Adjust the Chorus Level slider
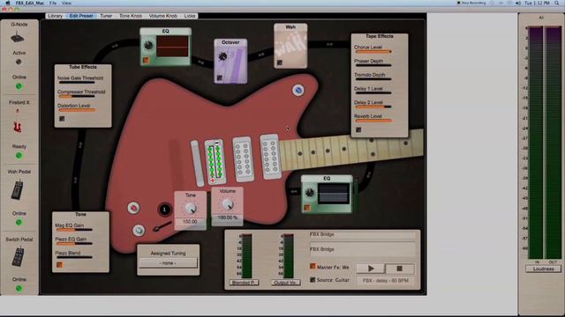565x317 pixels. coord(373,52)
